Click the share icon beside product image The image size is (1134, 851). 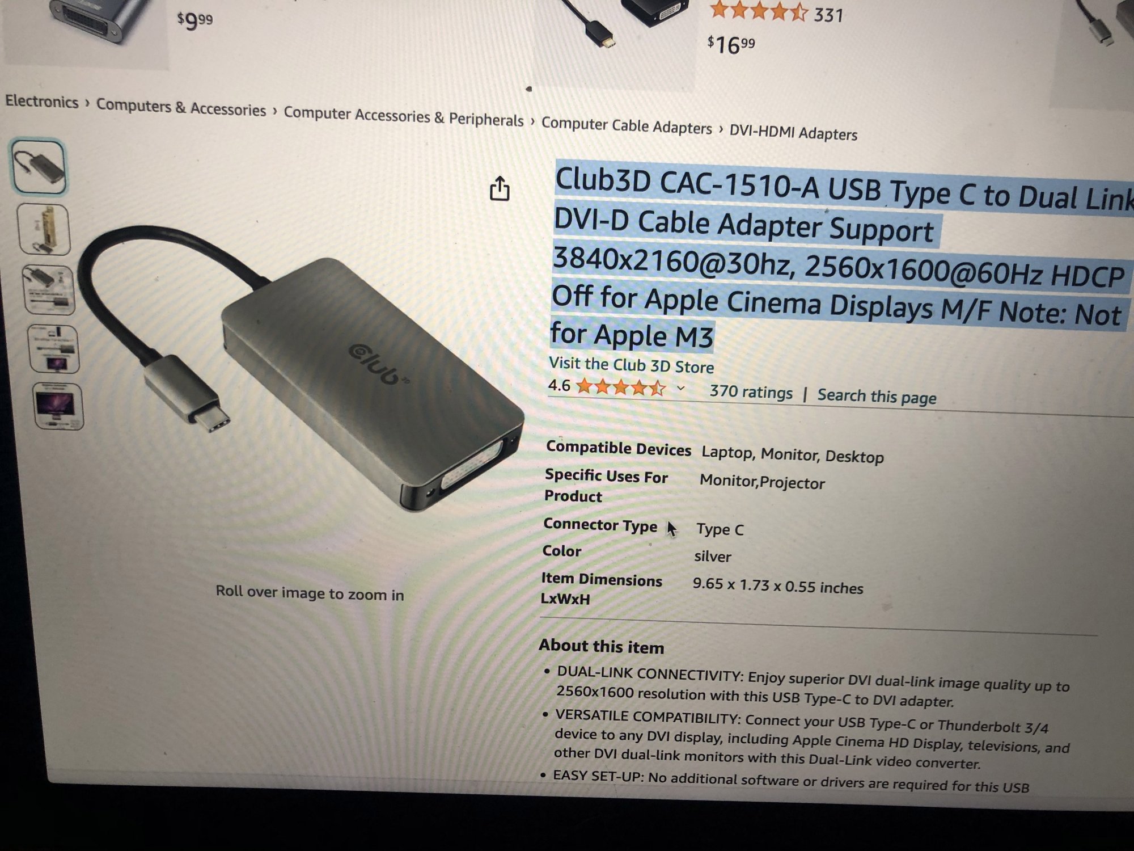click(500, 188)
